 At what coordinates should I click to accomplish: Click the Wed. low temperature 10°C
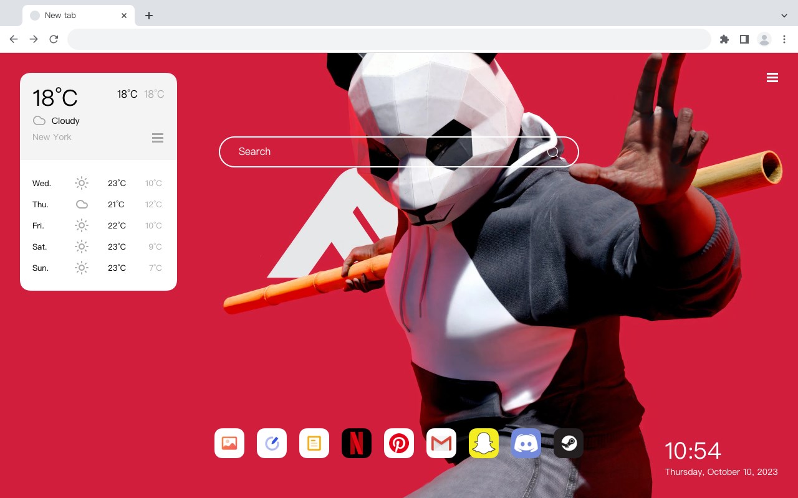coord(153,183)
